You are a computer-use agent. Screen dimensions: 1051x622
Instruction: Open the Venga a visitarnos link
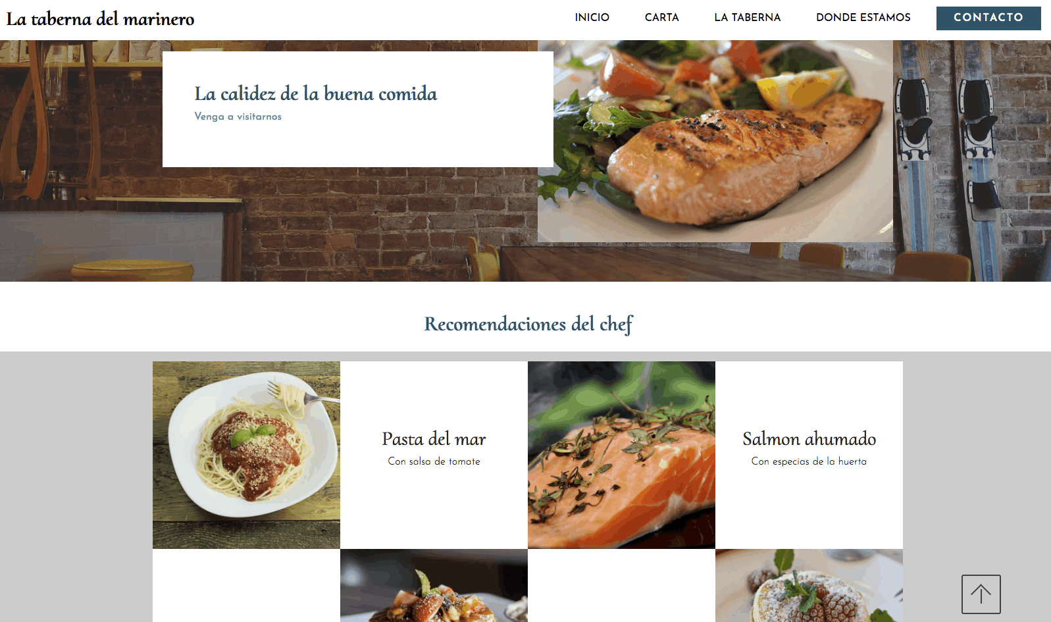click(238, 117)
